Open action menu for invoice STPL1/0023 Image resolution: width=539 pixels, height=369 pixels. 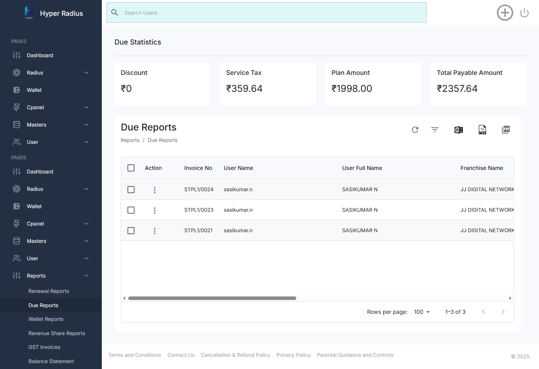pyautogui.click(x=155, y=211)
